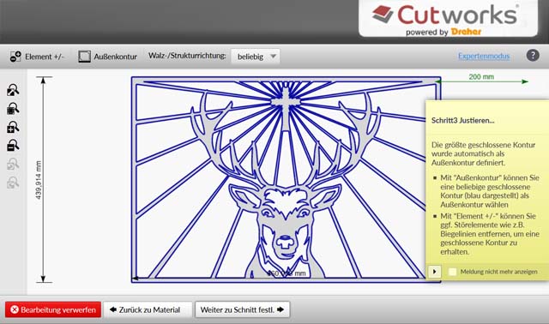Click the 200 mm scale label
Viewport: 549px width, 324px height.
click(x=481, y=76)
